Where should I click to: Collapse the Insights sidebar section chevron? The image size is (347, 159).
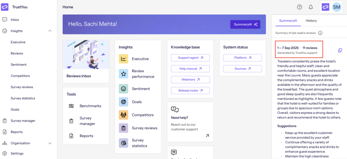(x=50, y=31)
